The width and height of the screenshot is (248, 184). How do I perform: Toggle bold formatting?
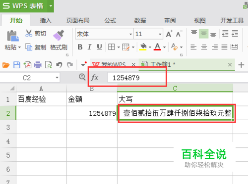pos(80,47)
